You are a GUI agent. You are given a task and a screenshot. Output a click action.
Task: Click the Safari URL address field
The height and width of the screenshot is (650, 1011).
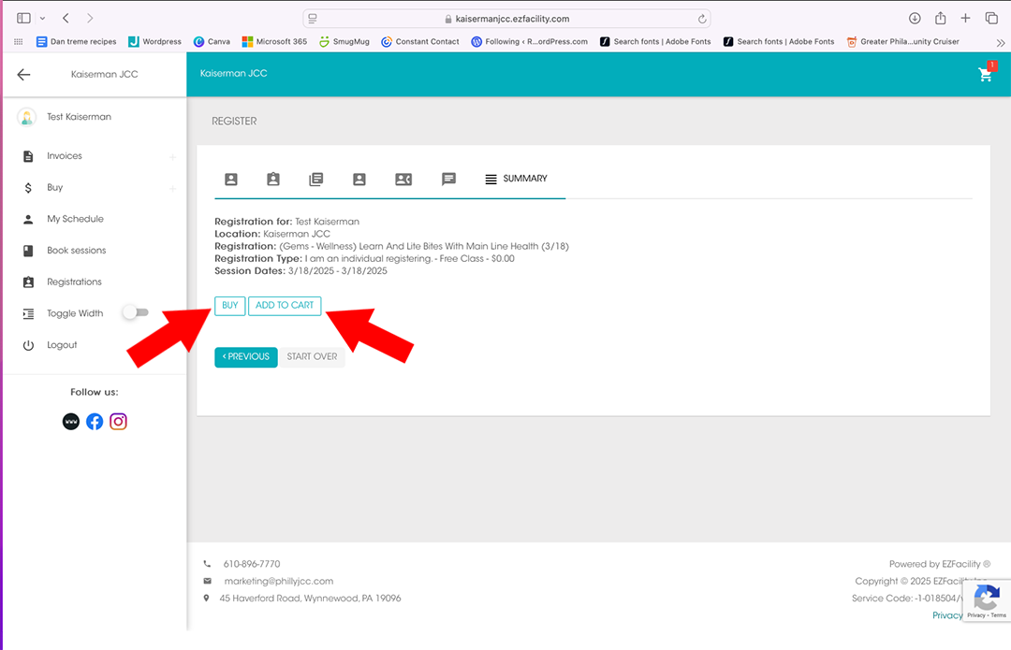pyautogui.click(x=506, y=19)
